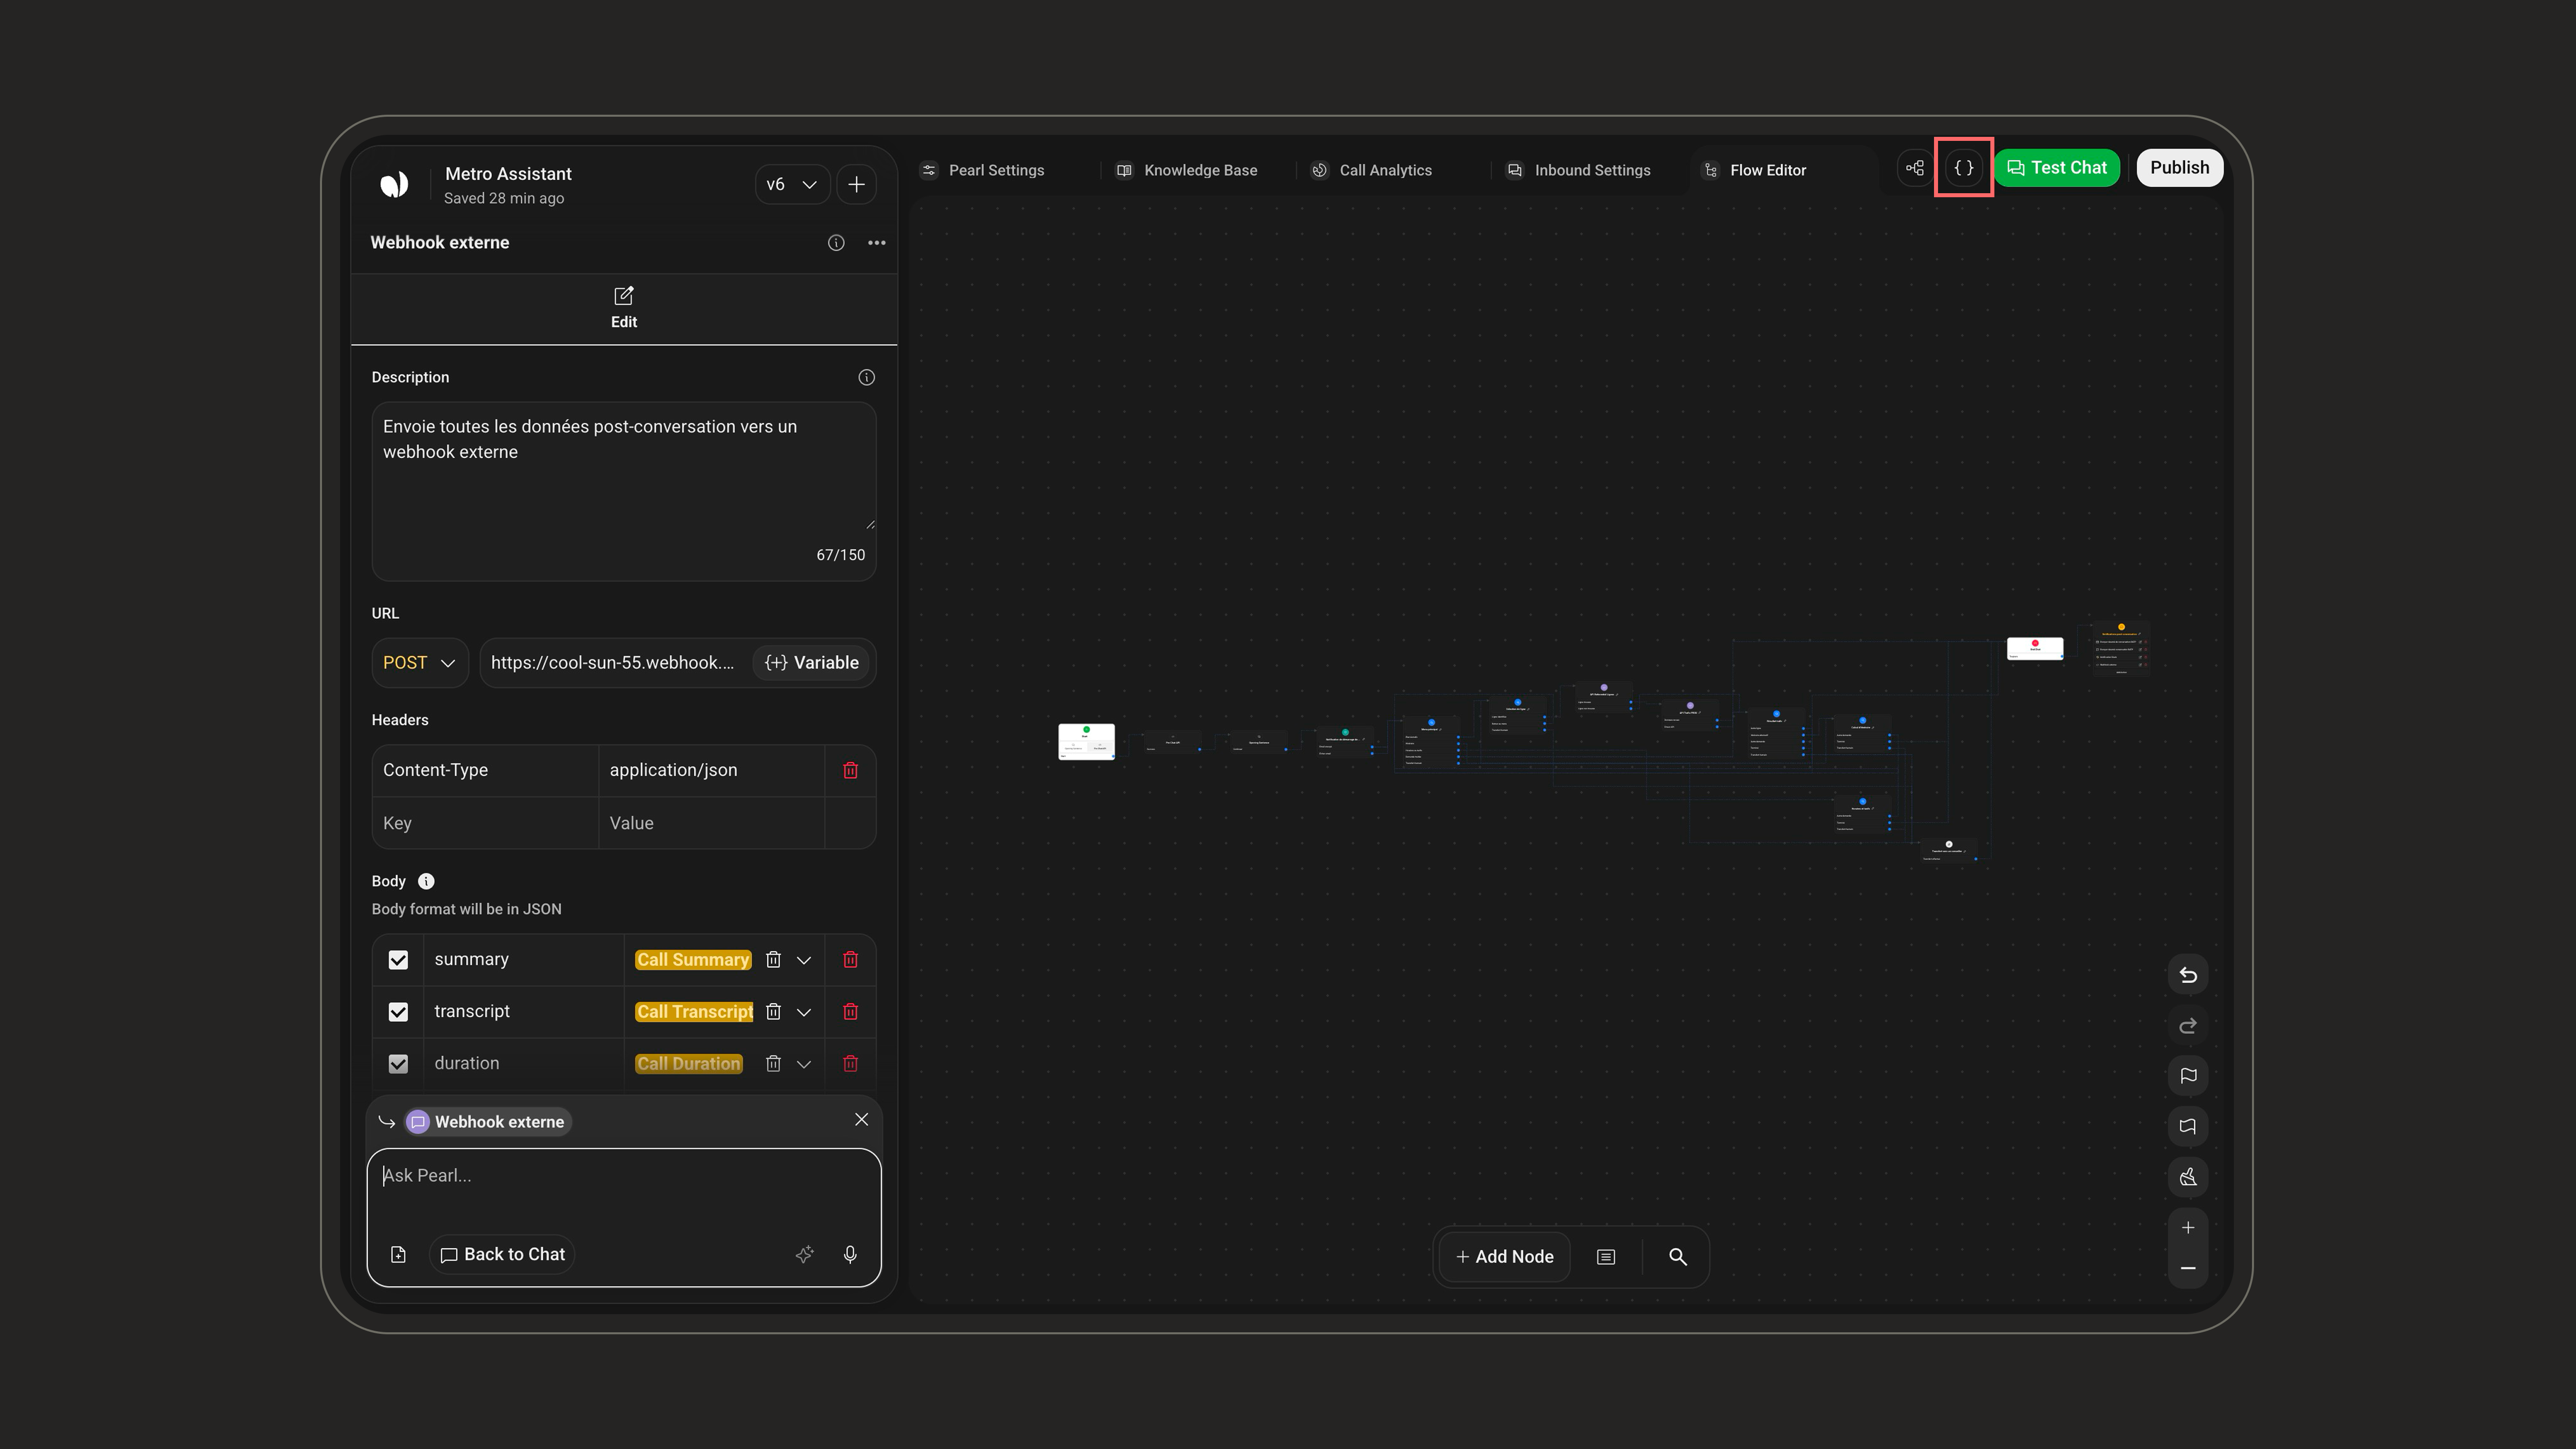2576x1449 pixels.
Task: Click the empty header Value field
Action: 711,823
